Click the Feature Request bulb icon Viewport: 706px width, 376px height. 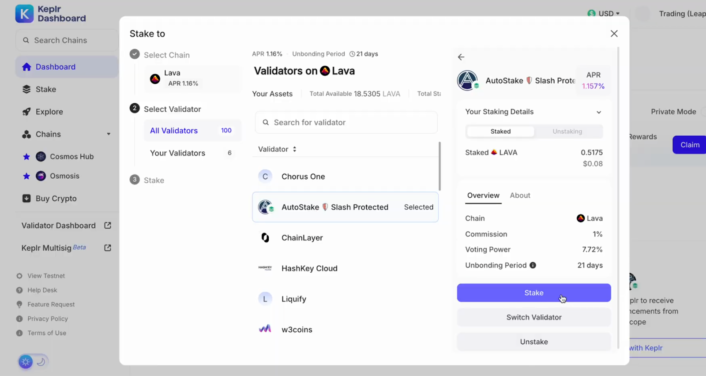(x=19, y=305)
